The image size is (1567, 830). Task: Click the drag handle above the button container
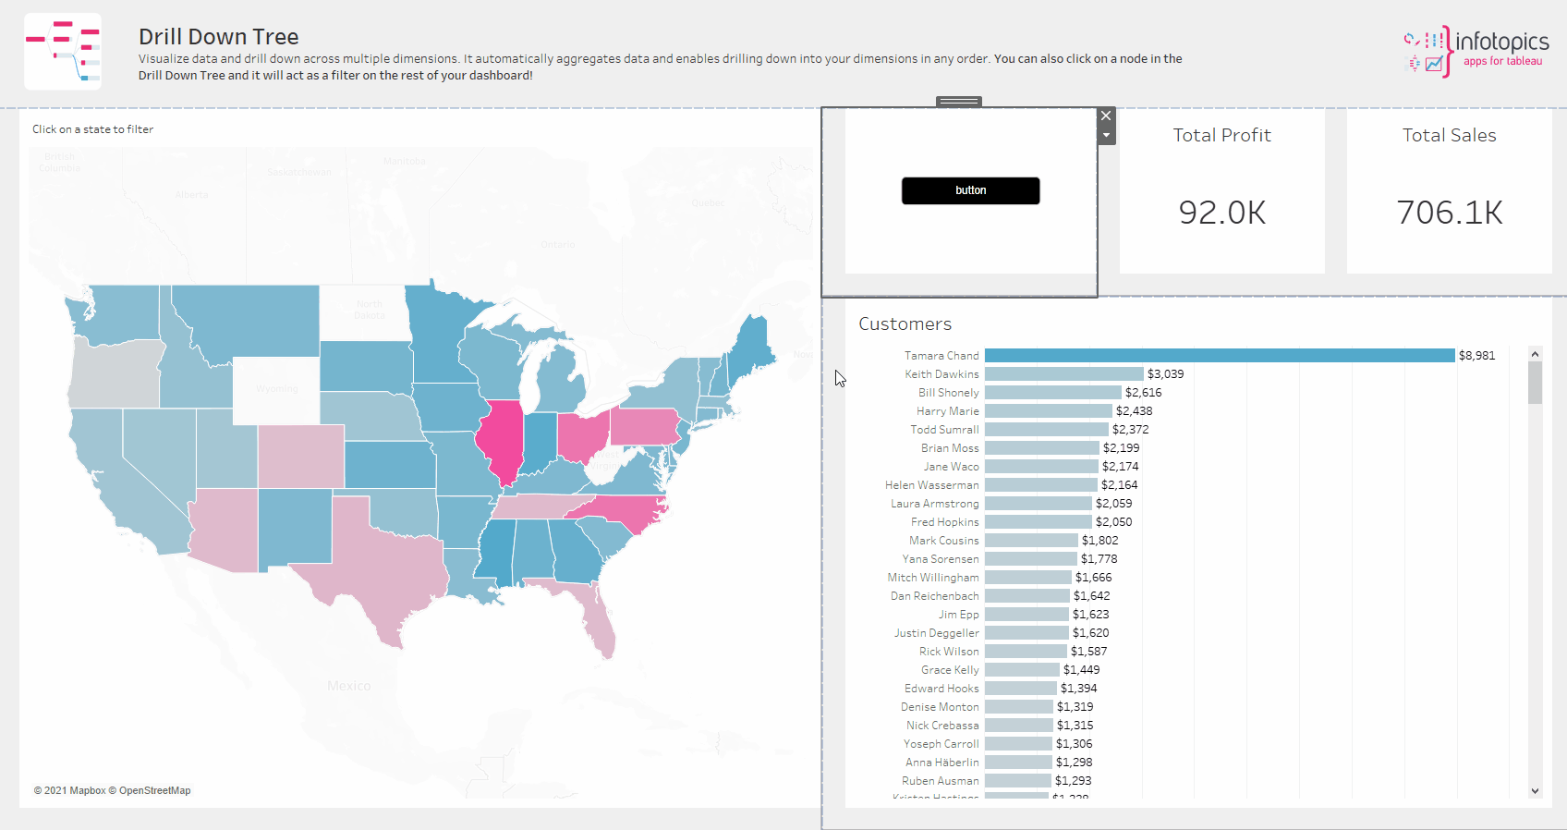[x=959, y=102]
